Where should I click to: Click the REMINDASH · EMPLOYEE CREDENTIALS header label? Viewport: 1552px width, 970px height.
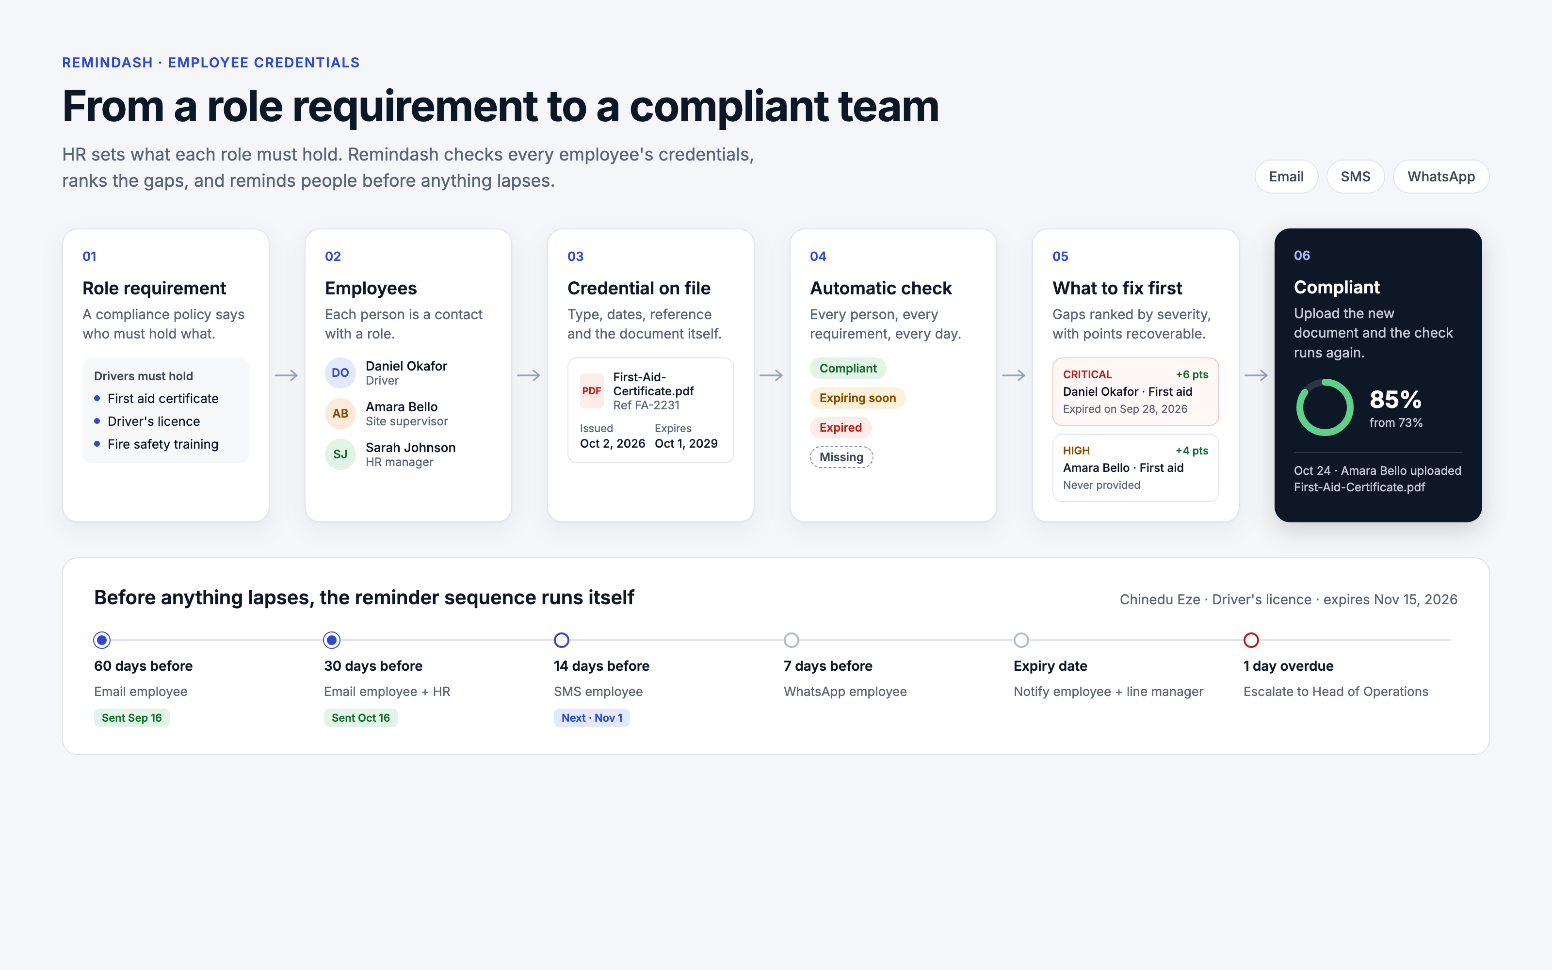pyautogui.click(x=210, y=63)
